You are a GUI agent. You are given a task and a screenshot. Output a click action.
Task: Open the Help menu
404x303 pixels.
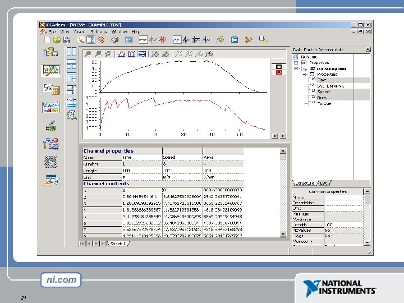click(x=136, y=32)
